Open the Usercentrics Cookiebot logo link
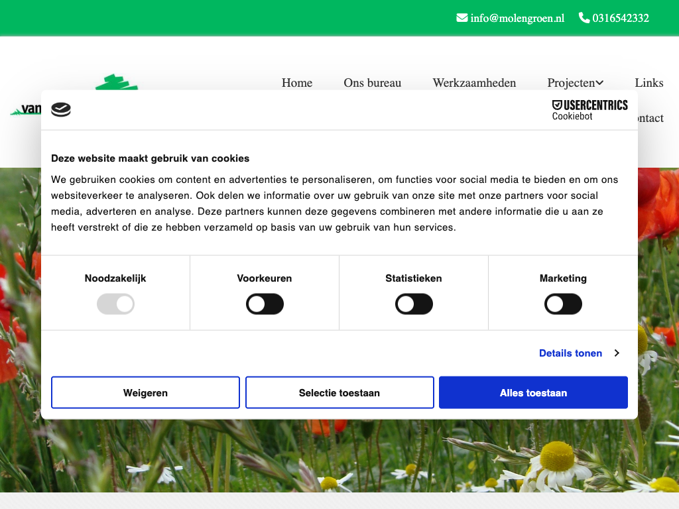This screenshot has height=509, width=679. [x=589, y=110]
